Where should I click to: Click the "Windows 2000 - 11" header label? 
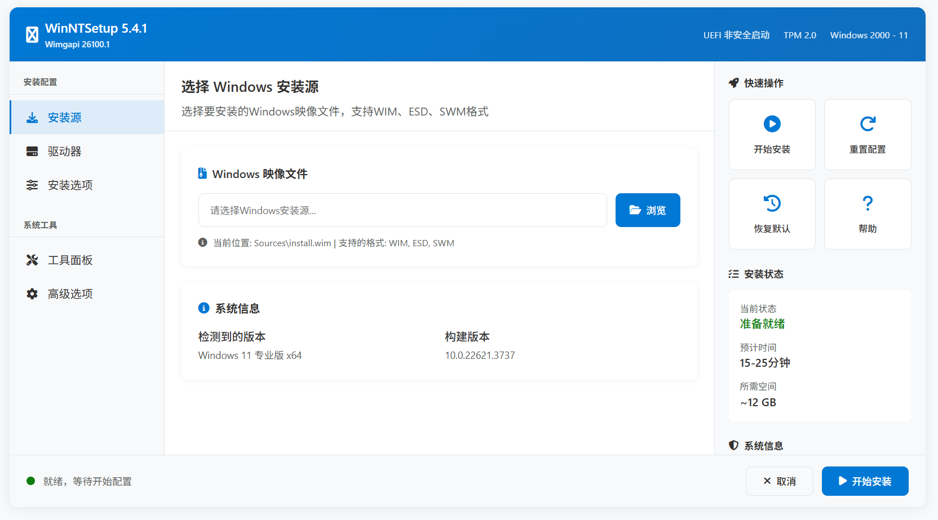click(x=869, y=35)
